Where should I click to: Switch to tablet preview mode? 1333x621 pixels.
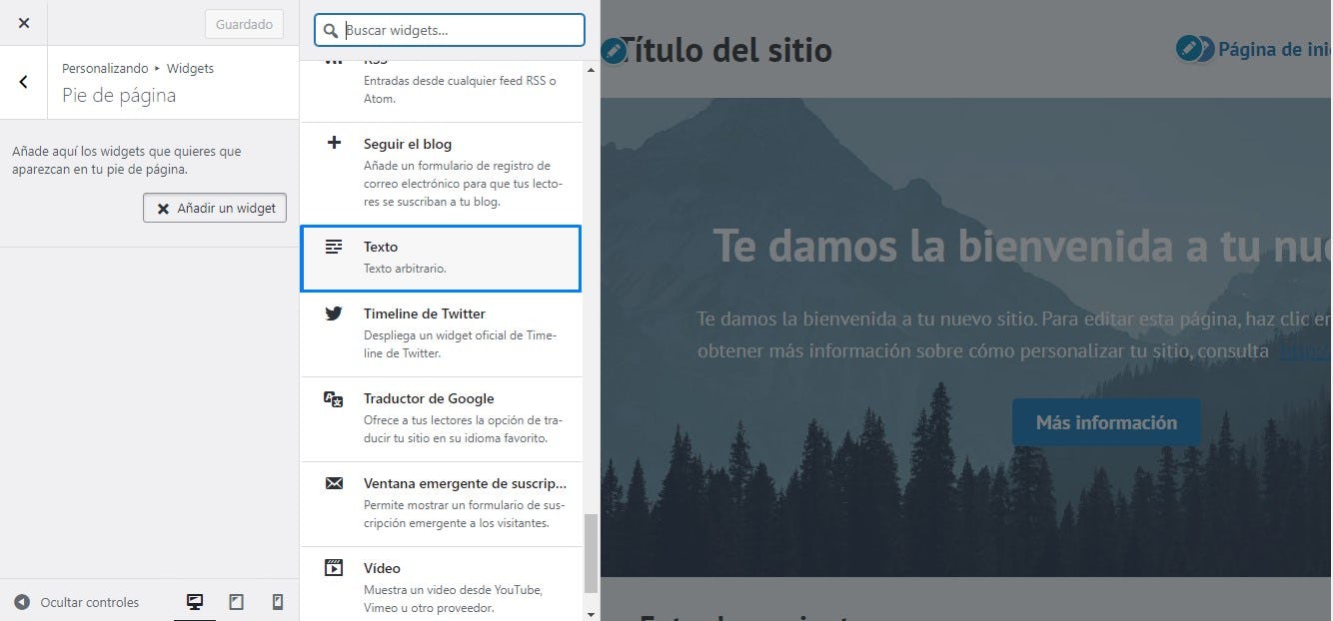(x=237, y=602)
